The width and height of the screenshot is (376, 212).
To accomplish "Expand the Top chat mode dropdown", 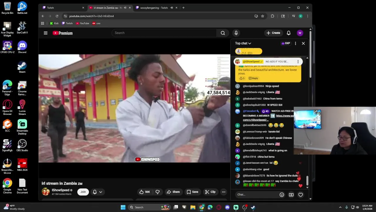I will (x=243, y=43).
